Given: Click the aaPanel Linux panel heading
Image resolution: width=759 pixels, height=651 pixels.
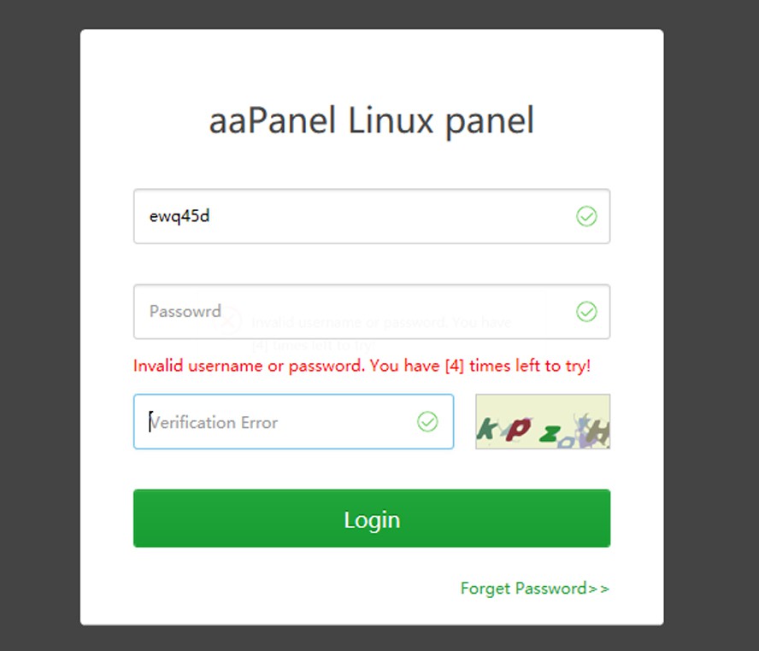Looking at the screenshot, I should click(x=372, y=120).
